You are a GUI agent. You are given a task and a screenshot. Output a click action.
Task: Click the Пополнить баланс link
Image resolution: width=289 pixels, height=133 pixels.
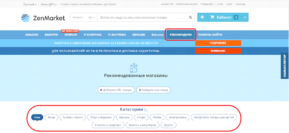point(187,4)
